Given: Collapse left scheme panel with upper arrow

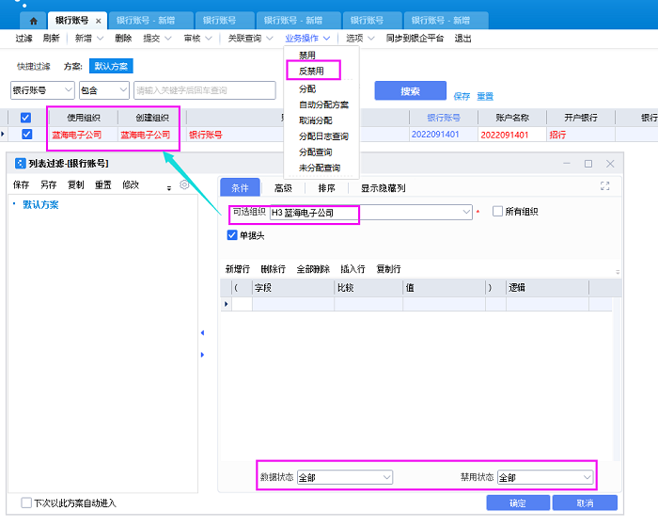Looking at the screenshot, I should [x=202, y=332].
